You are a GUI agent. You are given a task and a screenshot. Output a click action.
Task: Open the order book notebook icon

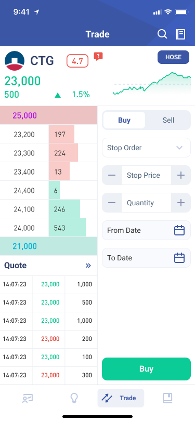tap(180, 34)
